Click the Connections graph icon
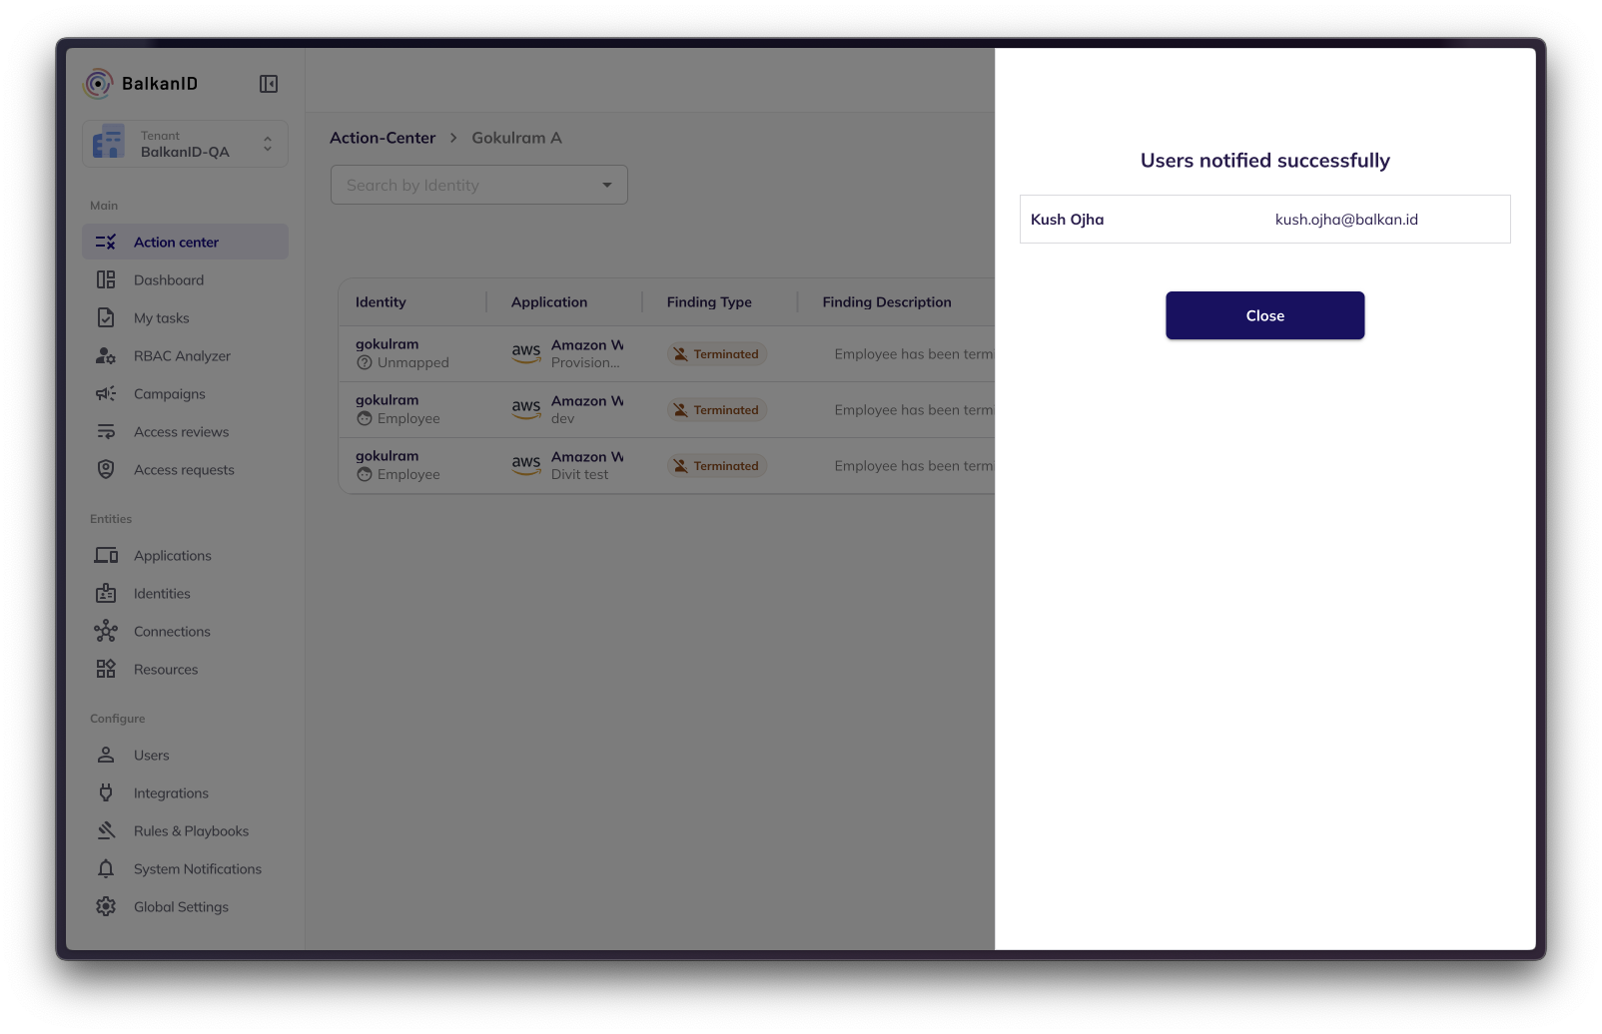Screen dimensions: 1602x1034 pos(106,632)
